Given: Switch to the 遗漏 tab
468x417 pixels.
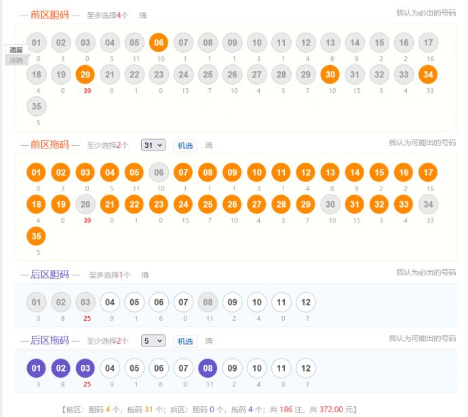Looking at the screenshot, I should pos(16,49).
